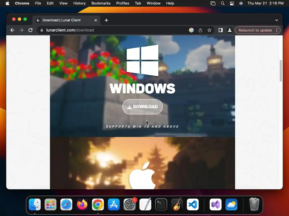289x216 pixels.
Task: Open Control Center in menu bar
Action: (x=232, y=3)
